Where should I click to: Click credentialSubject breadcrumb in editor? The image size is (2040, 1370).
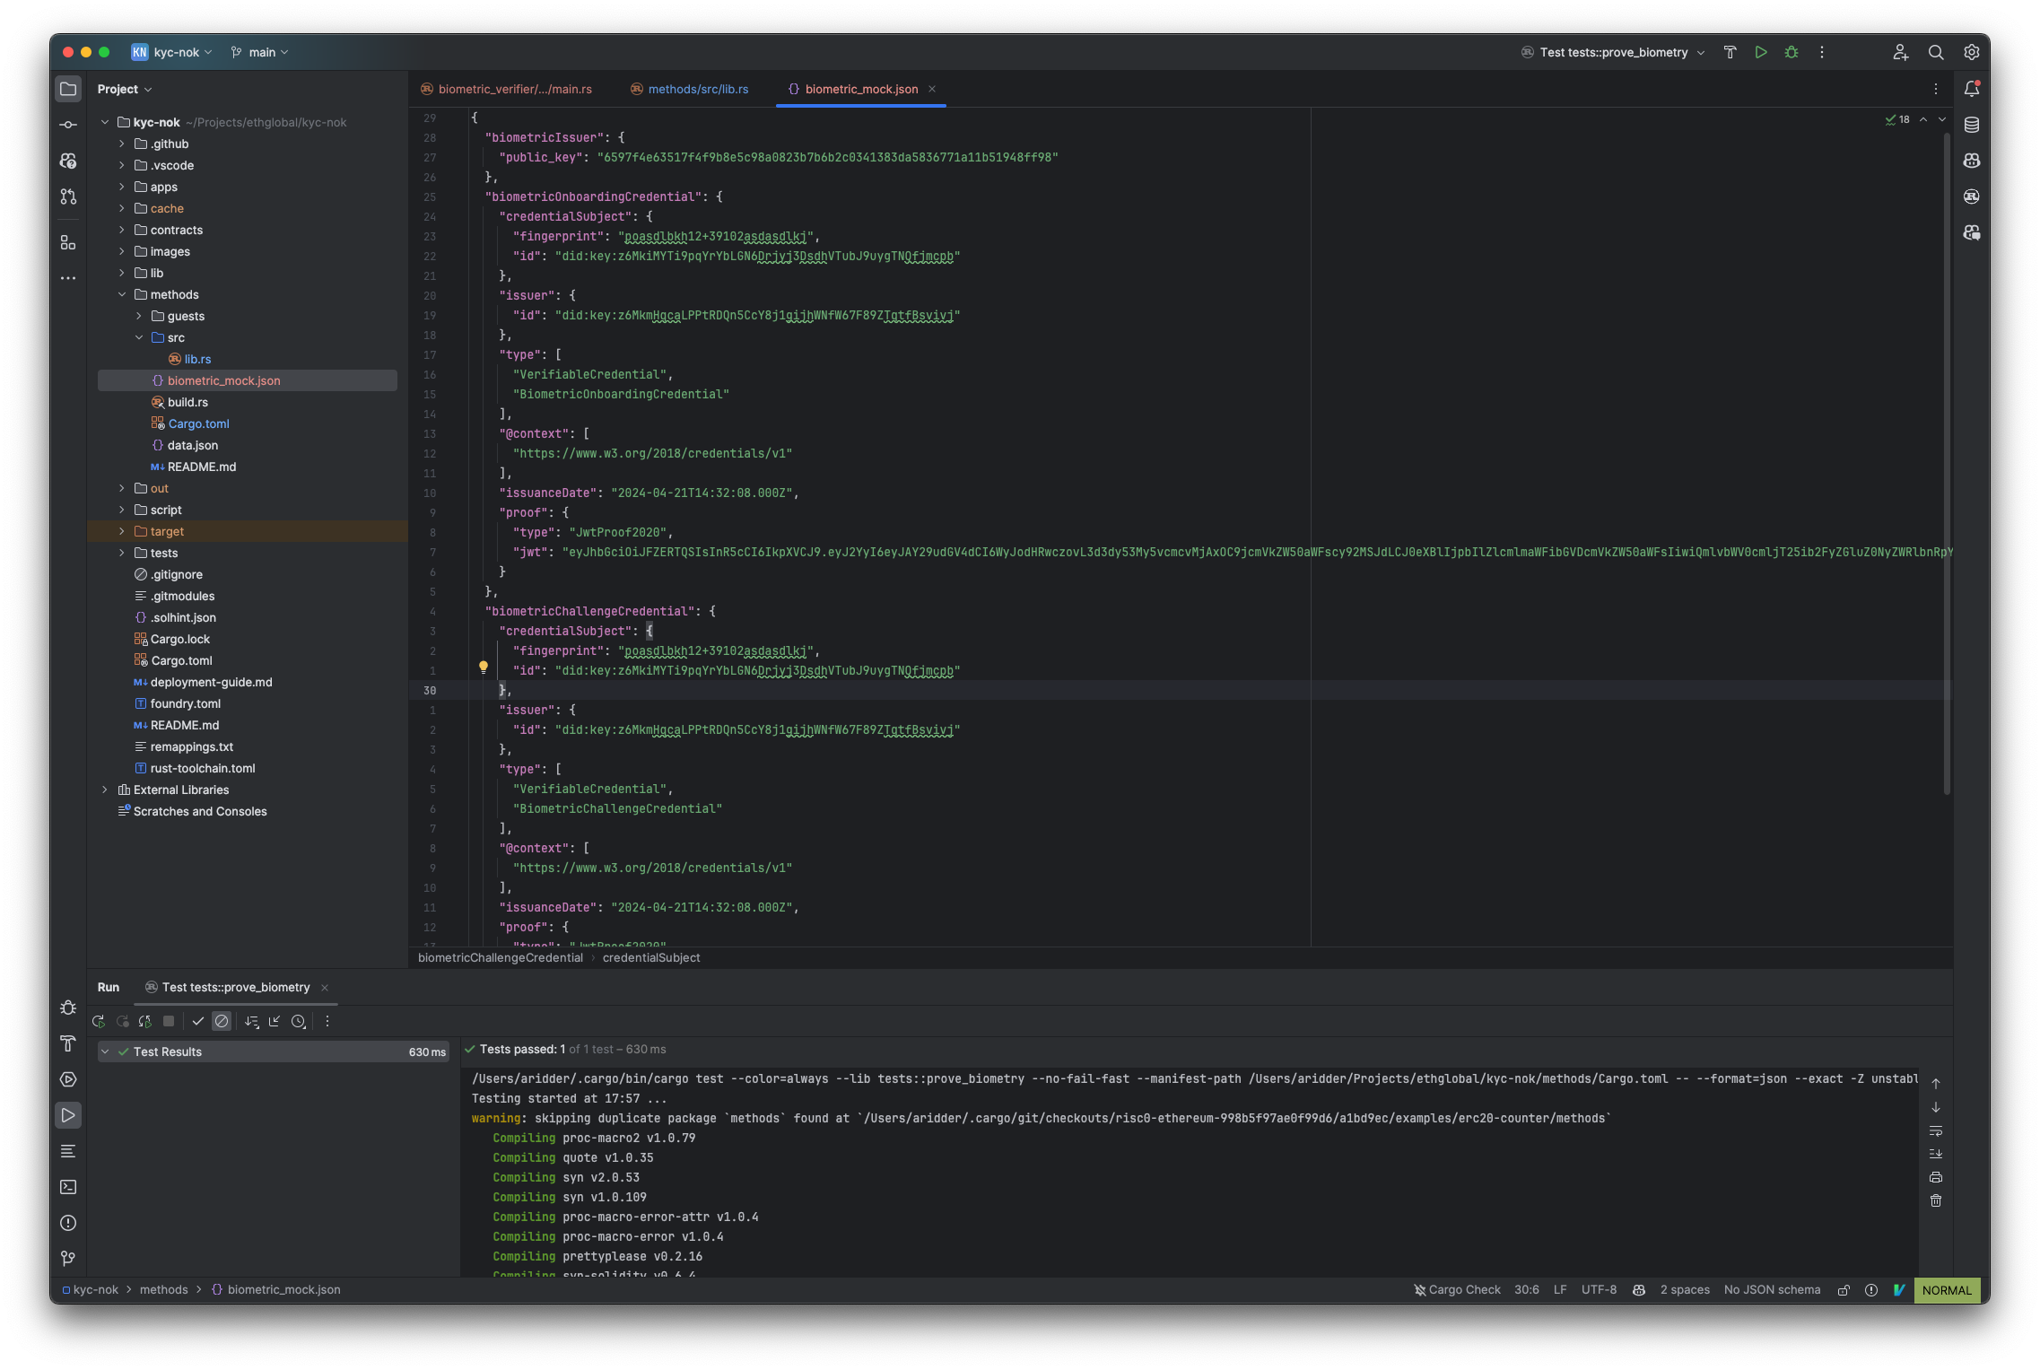651,957
